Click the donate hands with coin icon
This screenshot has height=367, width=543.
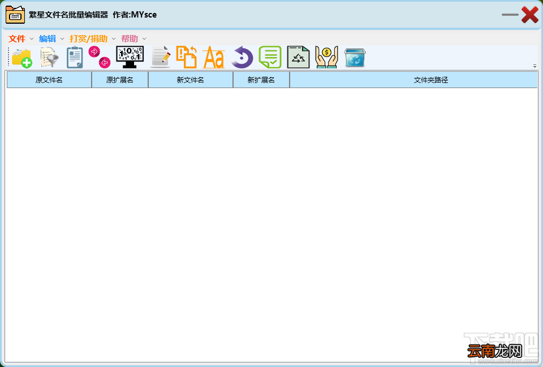326,57
